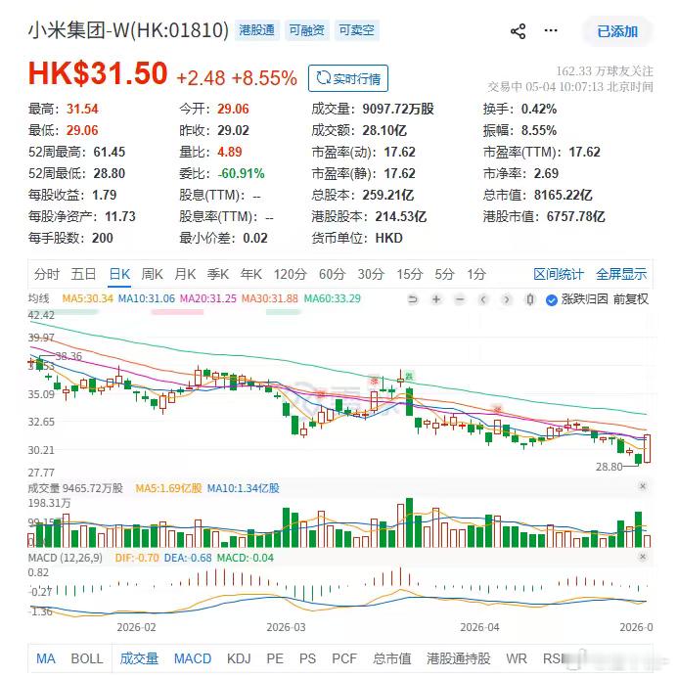Click the 38.36 high price marker
The image size is (677, 678).
[68, 356]
